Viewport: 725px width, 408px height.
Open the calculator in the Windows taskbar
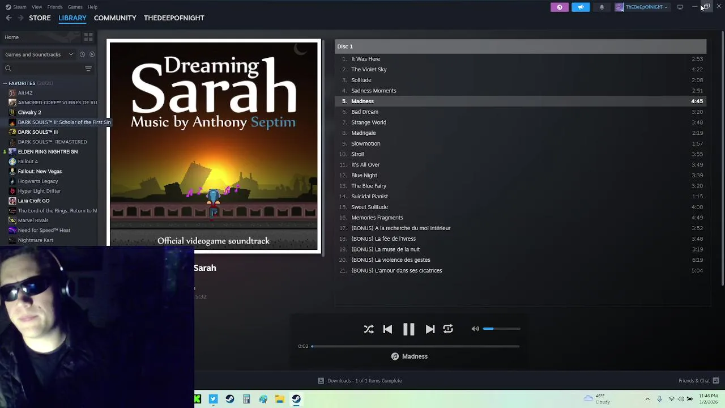[246, 399]
